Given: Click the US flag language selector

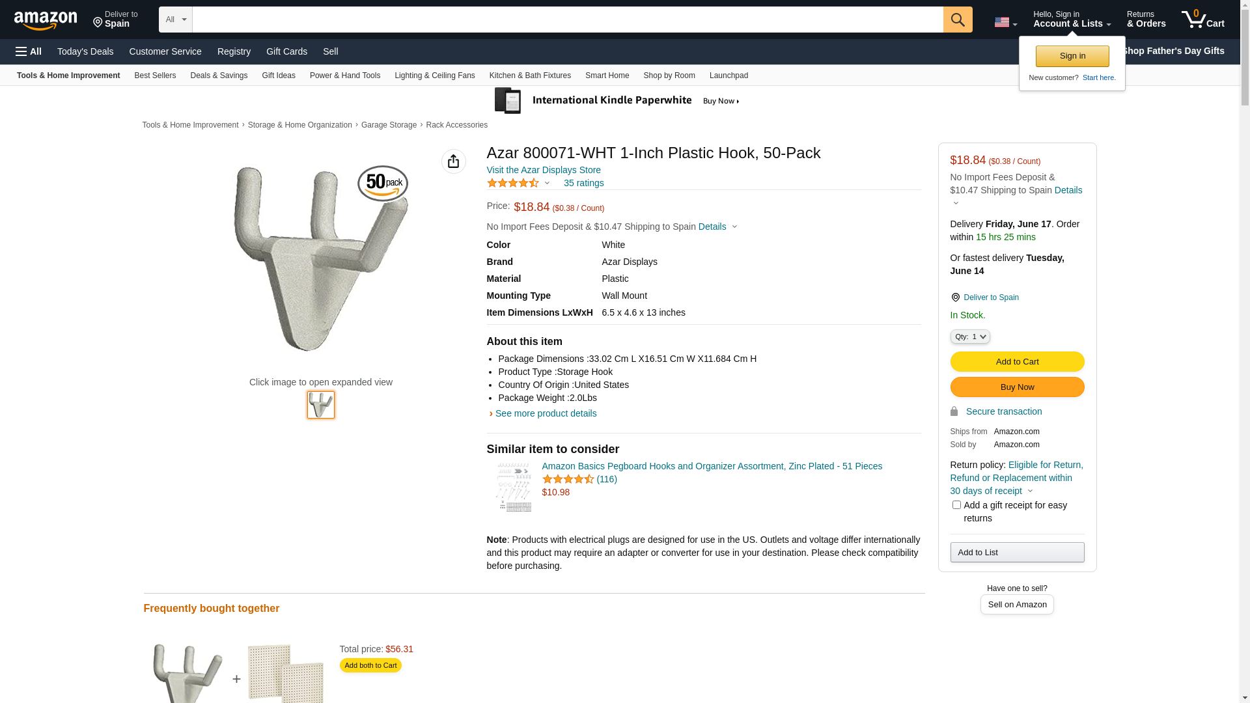Looking at the screenshot, I should point(1005,22).
